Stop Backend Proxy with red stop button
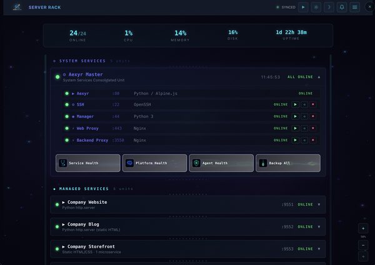375x265 pixels. (313, 140)
